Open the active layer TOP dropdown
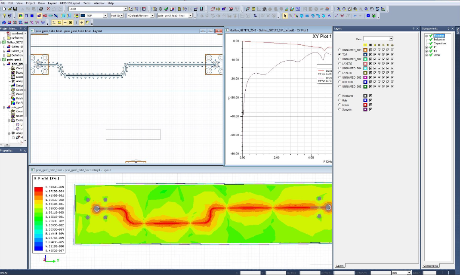This screenshot has width=460, height=275. [x=105, y=16]
